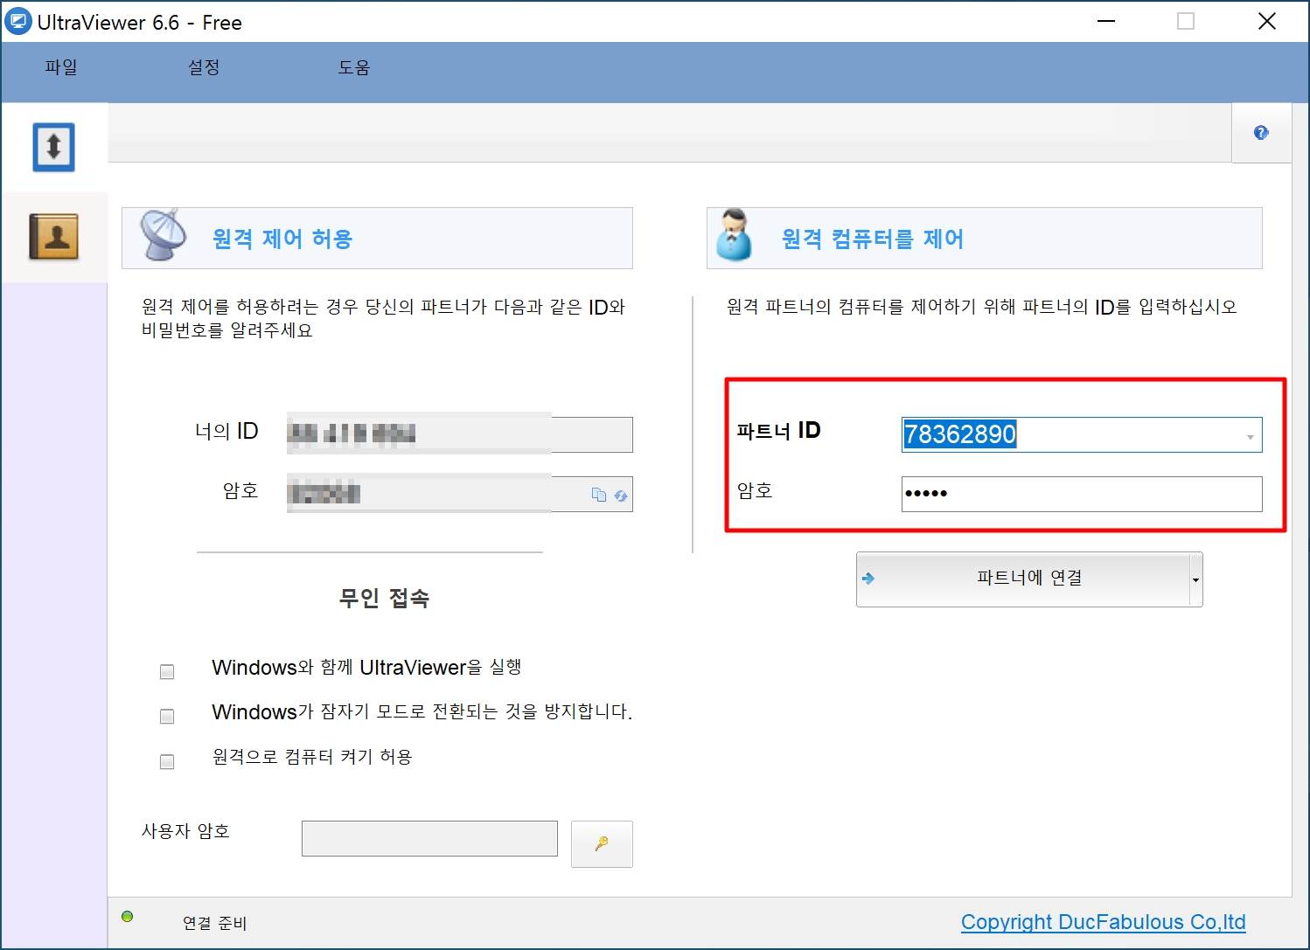Select the file transfer sidebar icon

(54, 147)
